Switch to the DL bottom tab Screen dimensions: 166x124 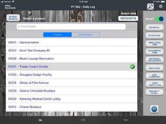pyautogui.click(x=40, y=120)
